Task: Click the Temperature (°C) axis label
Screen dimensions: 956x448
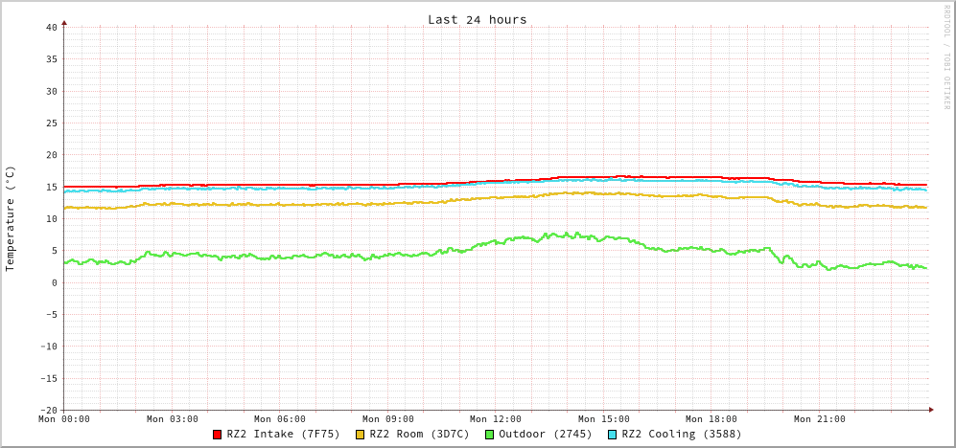Action: [x=11, y=218]
